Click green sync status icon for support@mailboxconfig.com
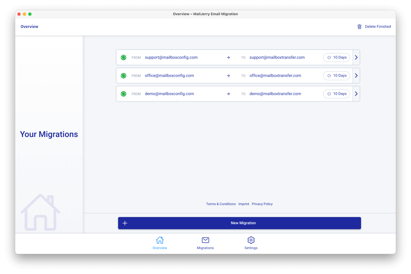The height and width of the screenshot is (274, 411). tap(124, 58)
